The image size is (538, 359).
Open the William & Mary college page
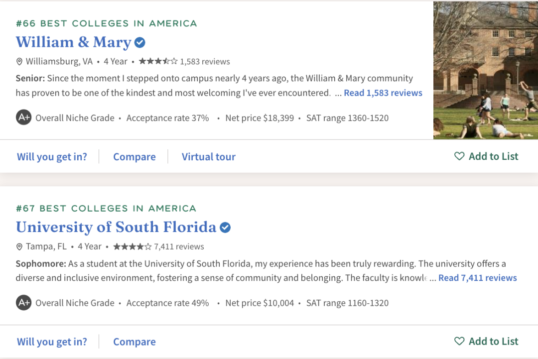click(73, 42)
